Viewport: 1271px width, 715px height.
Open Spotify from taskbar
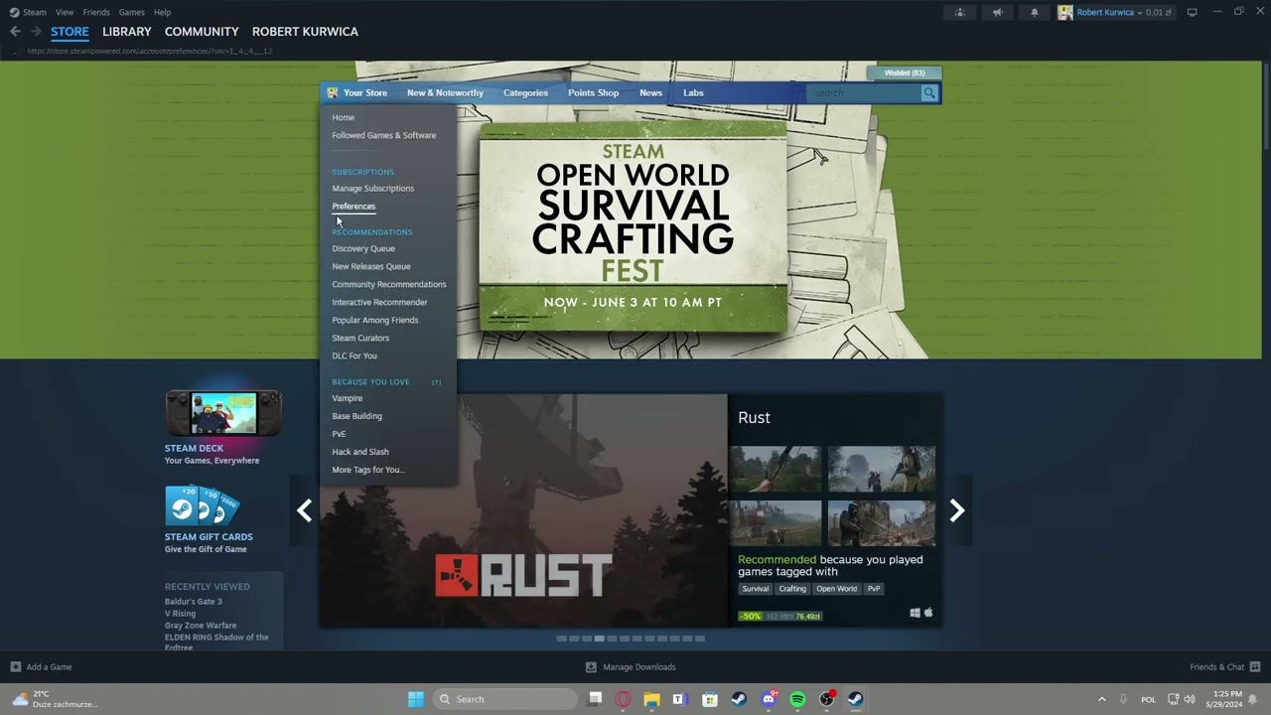pos(797,699)
